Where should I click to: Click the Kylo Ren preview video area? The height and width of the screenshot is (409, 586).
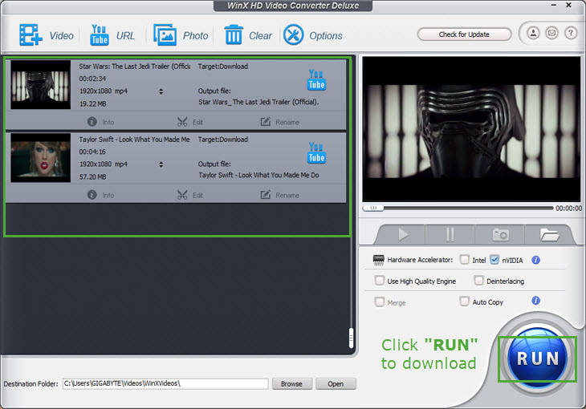pos(471,129)
